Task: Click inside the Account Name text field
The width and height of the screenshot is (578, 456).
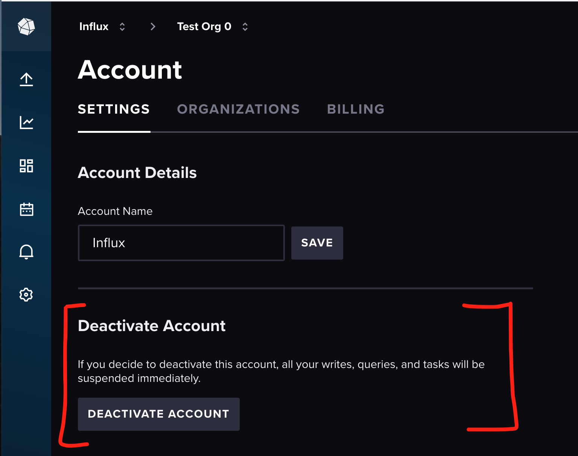Action: (181, 243)
